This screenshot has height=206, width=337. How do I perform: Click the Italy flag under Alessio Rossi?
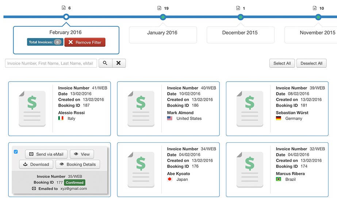pos(61,118)
